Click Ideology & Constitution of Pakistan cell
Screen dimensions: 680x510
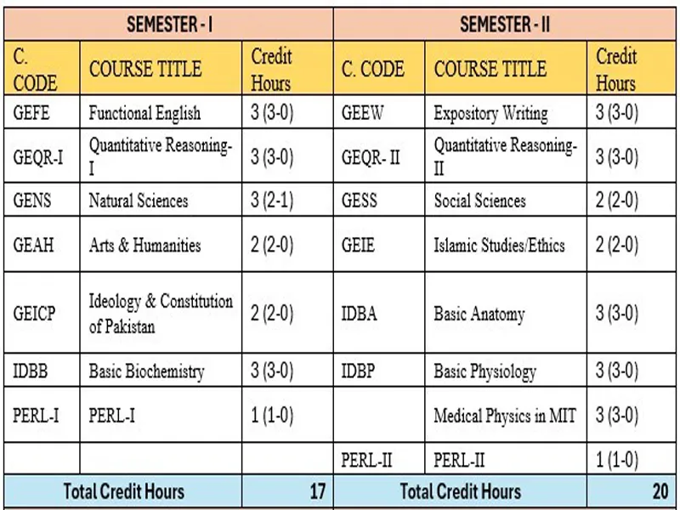(161, 313)
